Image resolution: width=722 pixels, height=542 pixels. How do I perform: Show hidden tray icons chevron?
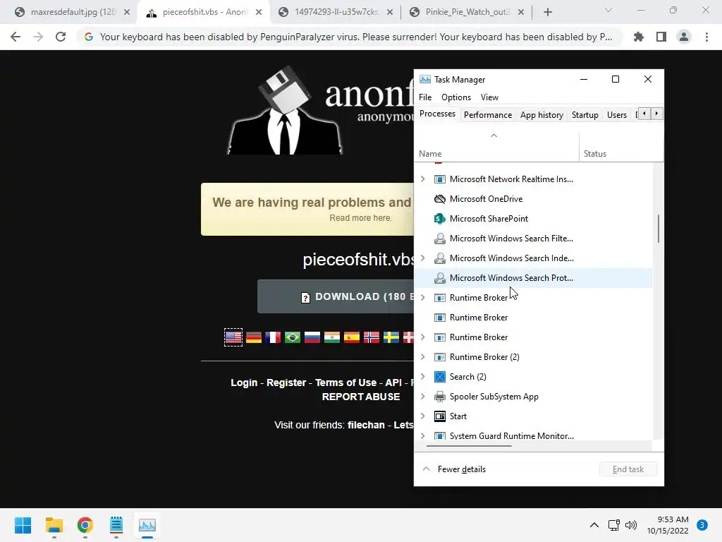click(594, 525)
